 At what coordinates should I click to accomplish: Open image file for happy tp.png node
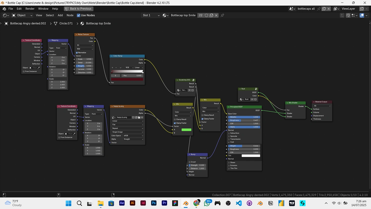(139, 117)
